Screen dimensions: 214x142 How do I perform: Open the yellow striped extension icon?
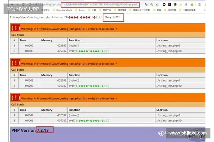point(181,5)
